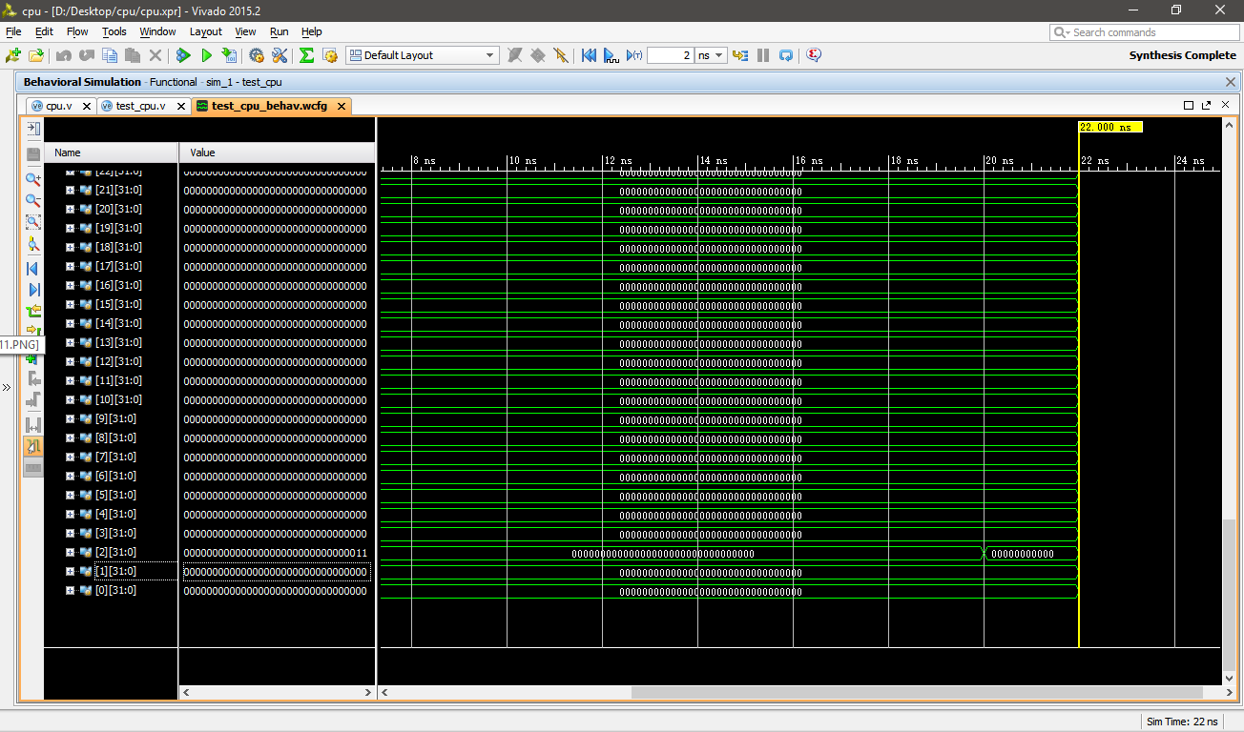Click the waveform Zoom Out icon
The width and height of the screenshot is (1244, 732).
pyautogui.click(x=33, y=200)
